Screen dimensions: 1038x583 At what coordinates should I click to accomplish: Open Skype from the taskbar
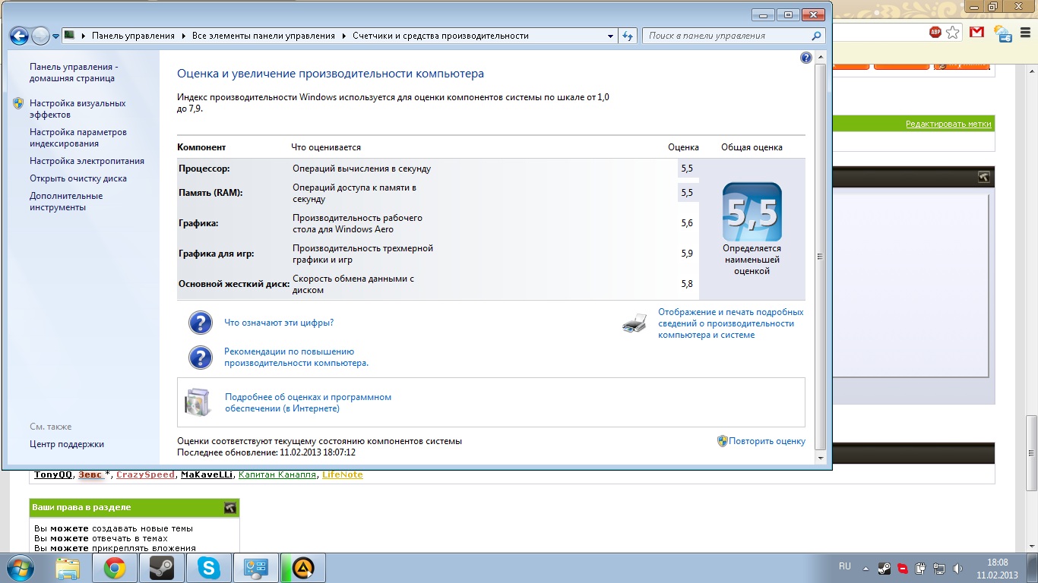[x=207, y=568]
